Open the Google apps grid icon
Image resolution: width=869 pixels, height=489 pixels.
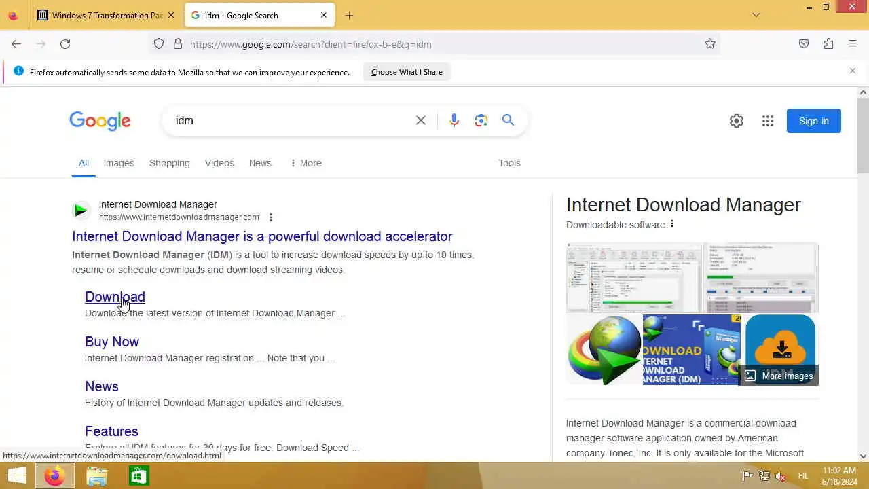click(768, 121)
